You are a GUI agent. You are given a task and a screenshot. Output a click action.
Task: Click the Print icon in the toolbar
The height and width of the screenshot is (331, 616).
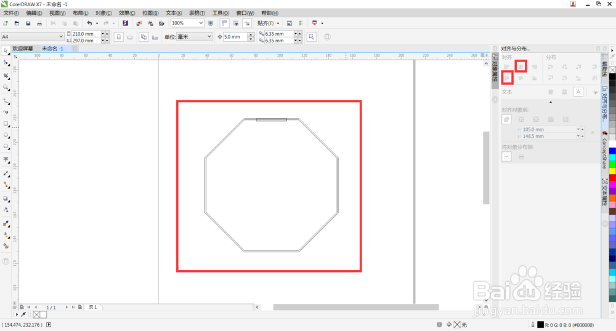click(39, 23)
